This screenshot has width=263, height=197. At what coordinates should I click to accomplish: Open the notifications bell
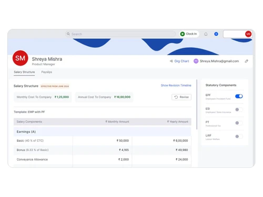tap(206, 34)
